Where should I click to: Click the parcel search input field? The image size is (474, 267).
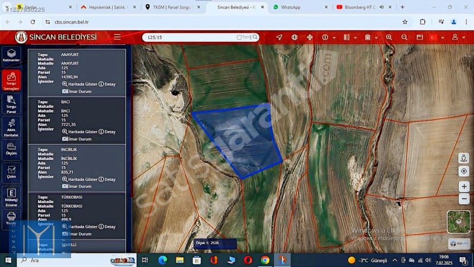point(190,37)
